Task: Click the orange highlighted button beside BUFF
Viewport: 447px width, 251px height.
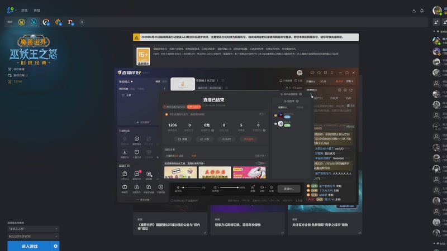Action: click(248, 139)
